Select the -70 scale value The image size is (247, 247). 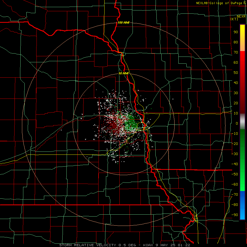[235, 195]
